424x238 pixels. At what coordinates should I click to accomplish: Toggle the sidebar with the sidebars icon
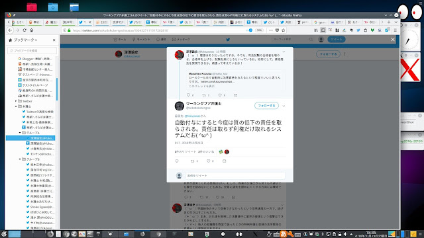point(323,30)
